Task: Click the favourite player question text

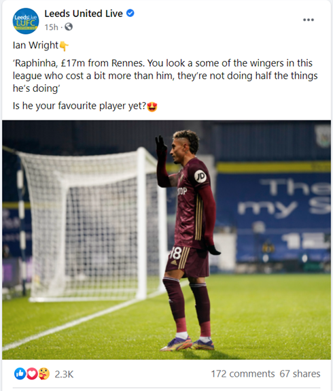Action: [x=80, y=106]
